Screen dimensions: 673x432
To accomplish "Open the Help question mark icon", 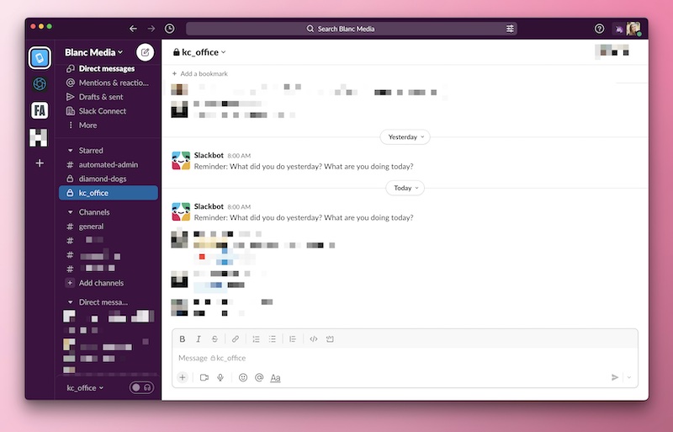I will [x=599, y=29].
